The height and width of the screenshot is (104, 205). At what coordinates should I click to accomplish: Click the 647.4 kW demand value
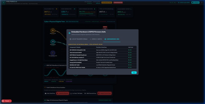pos(102,12)
